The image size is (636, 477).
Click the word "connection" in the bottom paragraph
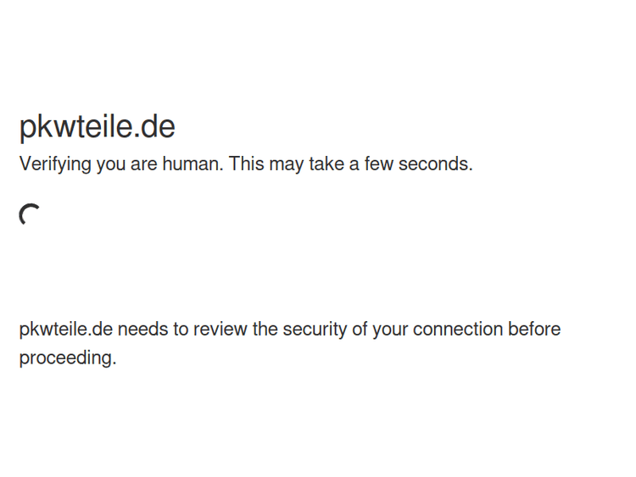click(x=458, y=329)
